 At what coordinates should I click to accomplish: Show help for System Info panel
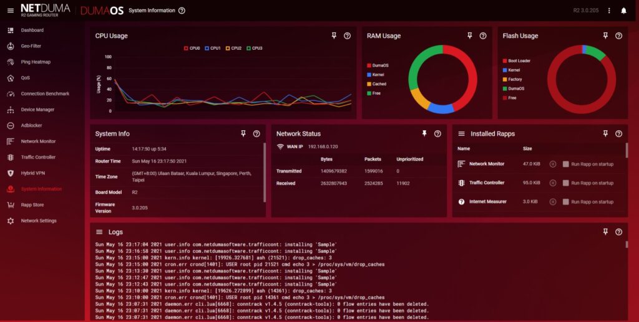(256, 133)
